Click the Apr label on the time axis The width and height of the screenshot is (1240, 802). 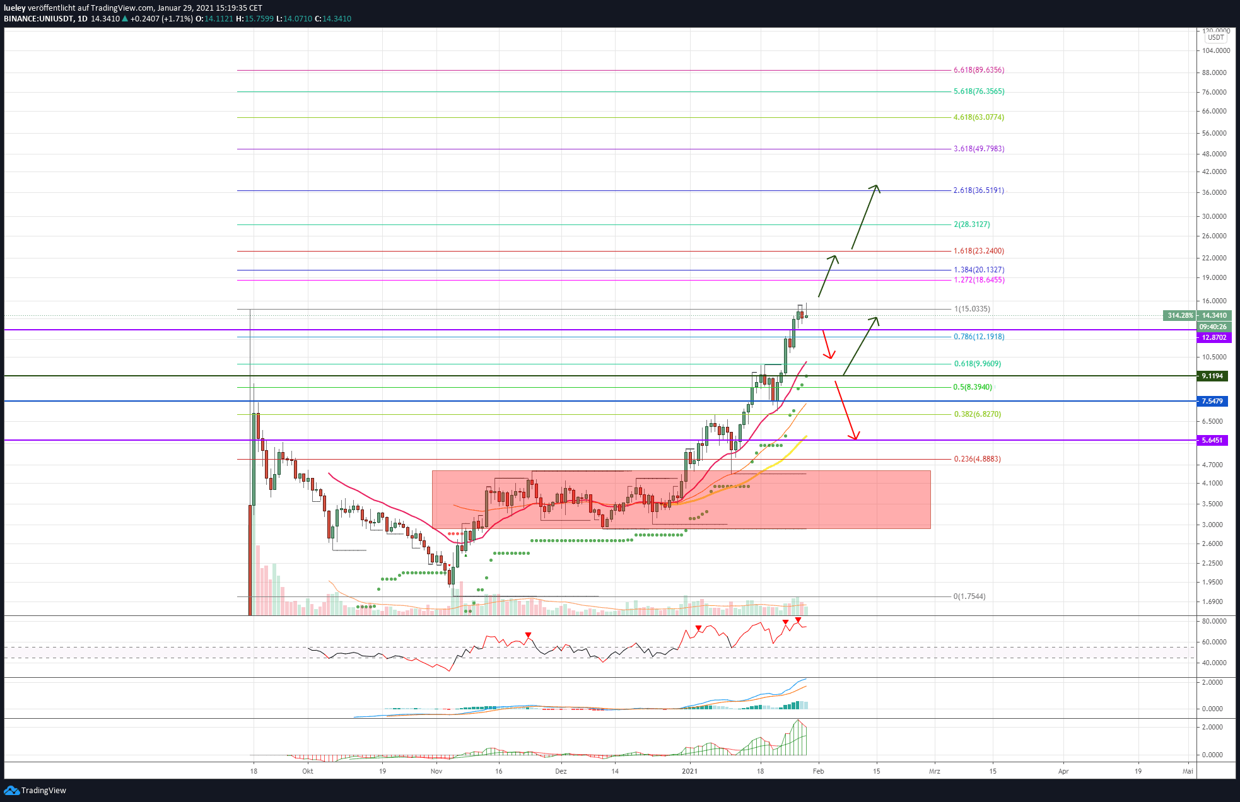tap(1063, 770)
